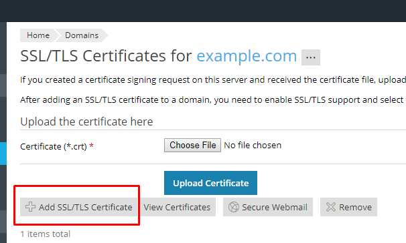The width and height of the screenshot is (406, 243).
Task: Click the X icon on Remove
Action: point(331,207)
